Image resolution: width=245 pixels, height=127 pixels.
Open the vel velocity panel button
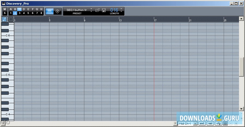[210, 123]
